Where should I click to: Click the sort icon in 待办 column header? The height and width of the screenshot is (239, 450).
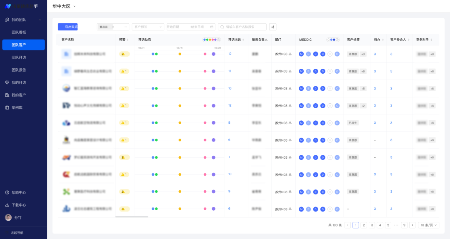tap(382, 40)
